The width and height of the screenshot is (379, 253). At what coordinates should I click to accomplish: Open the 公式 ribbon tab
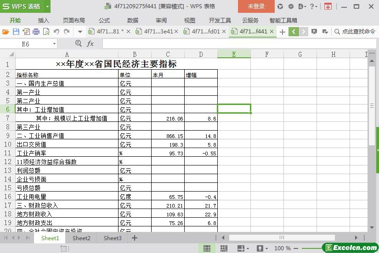tap(104, 21)
